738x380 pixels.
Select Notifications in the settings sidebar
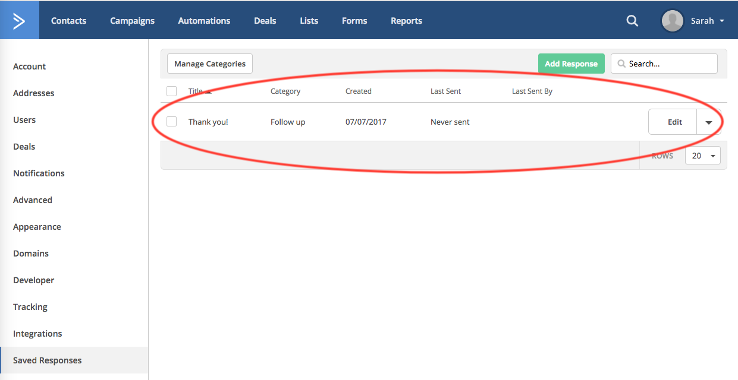(x=39, y=173)
